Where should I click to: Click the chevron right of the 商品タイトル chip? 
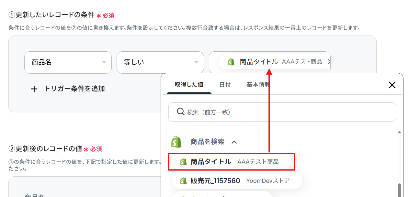[329, 62]
